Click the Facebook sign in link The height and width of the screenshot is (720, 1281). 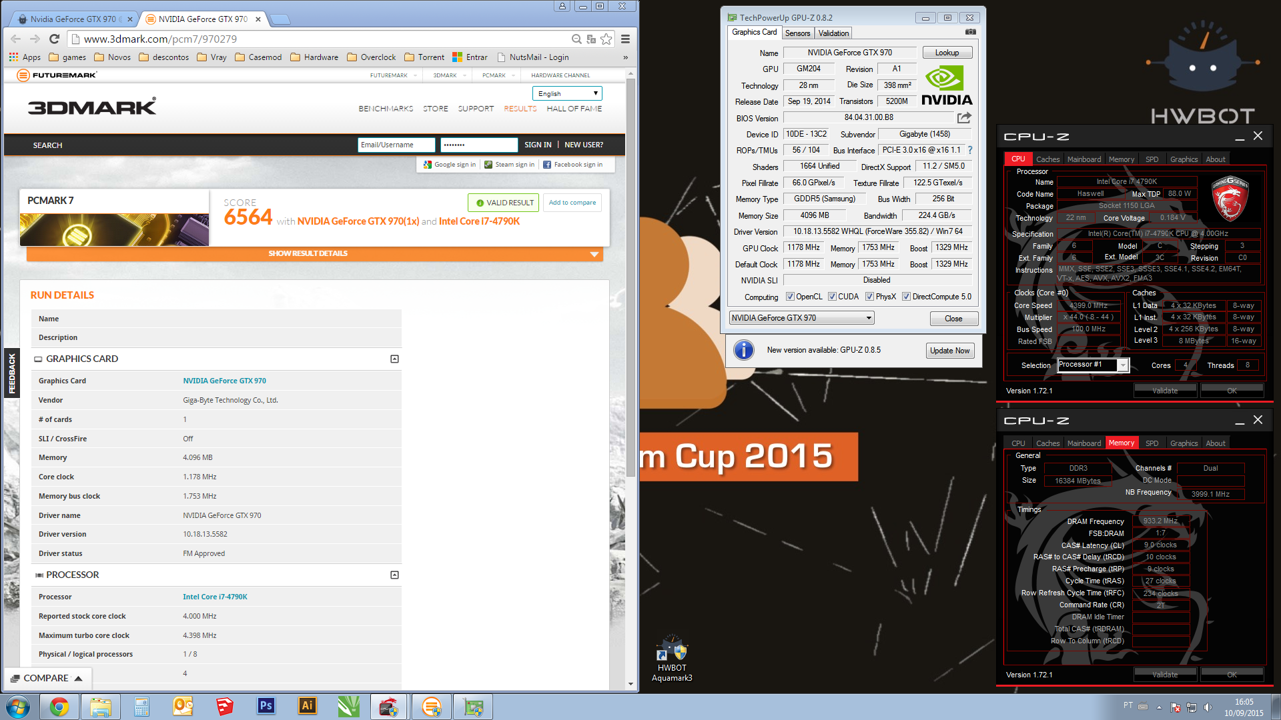tap(572, 165)
